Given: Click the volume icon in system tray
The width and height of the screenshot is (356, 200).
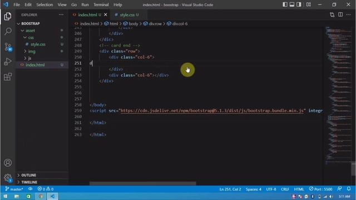Looking at the screenshot, I should click(x=332, y=196).
